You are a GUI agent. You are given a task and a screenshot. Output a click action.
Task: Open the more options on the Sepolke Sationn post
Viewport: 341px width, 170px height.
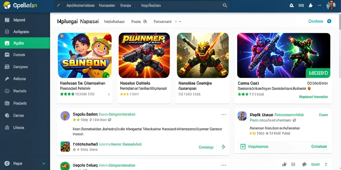(x=224, y=115)
